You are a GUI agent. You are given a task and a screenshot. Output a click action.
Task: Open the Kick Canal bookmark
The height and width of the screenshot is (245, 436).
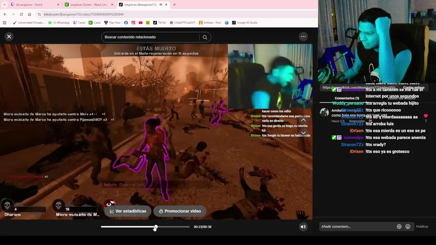point(94,23)
